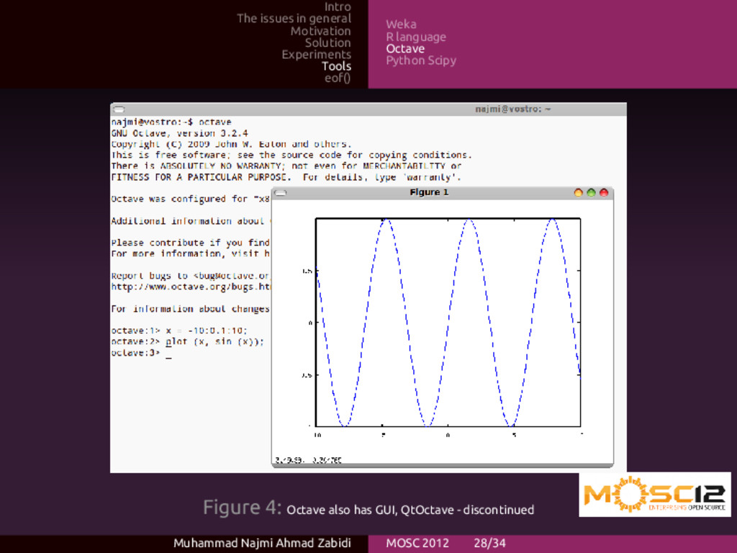
Task: Open the Solution section
Action: click(x=327, y=42)
